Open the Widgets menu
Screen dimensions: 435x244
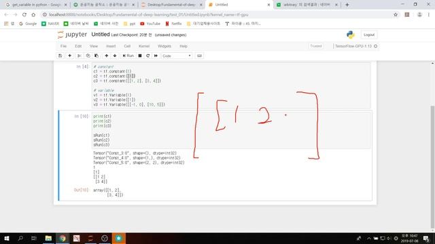click(164, 46)
